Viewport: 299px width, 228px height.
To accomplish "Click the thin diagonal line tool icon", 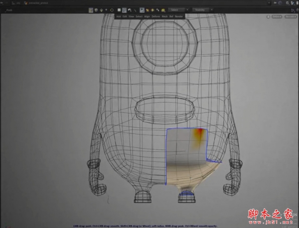I will click(x=135, y=10).
